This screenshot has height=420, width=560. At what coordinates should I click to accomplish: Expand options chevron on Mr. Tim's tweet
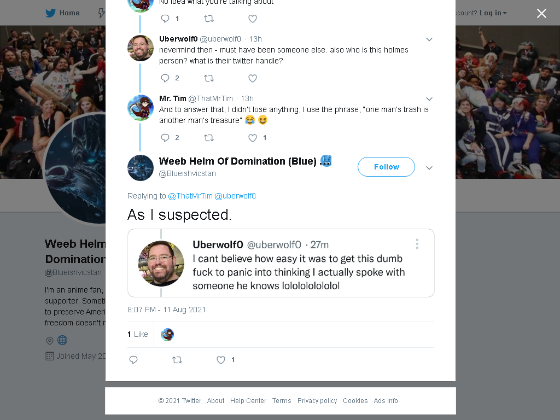429,99
